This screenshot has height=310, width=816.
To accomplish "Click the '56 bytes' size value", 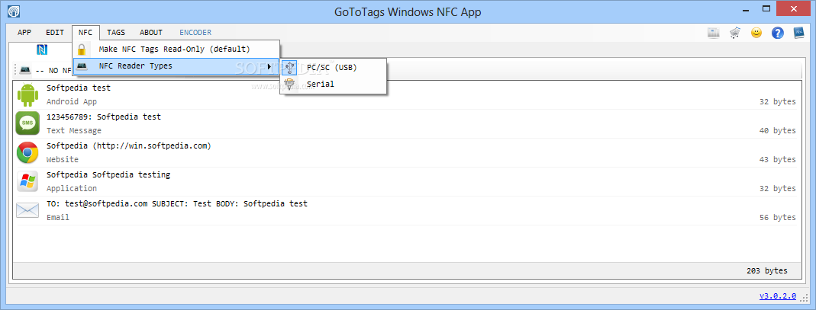I will coord(777,218).
